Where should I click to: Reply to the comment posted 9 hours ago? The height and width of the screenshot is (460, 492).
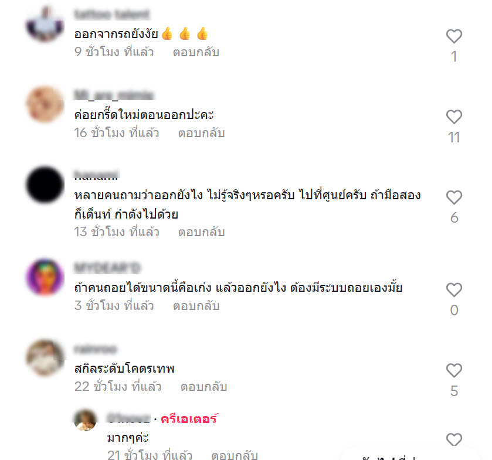coord(196,52)
